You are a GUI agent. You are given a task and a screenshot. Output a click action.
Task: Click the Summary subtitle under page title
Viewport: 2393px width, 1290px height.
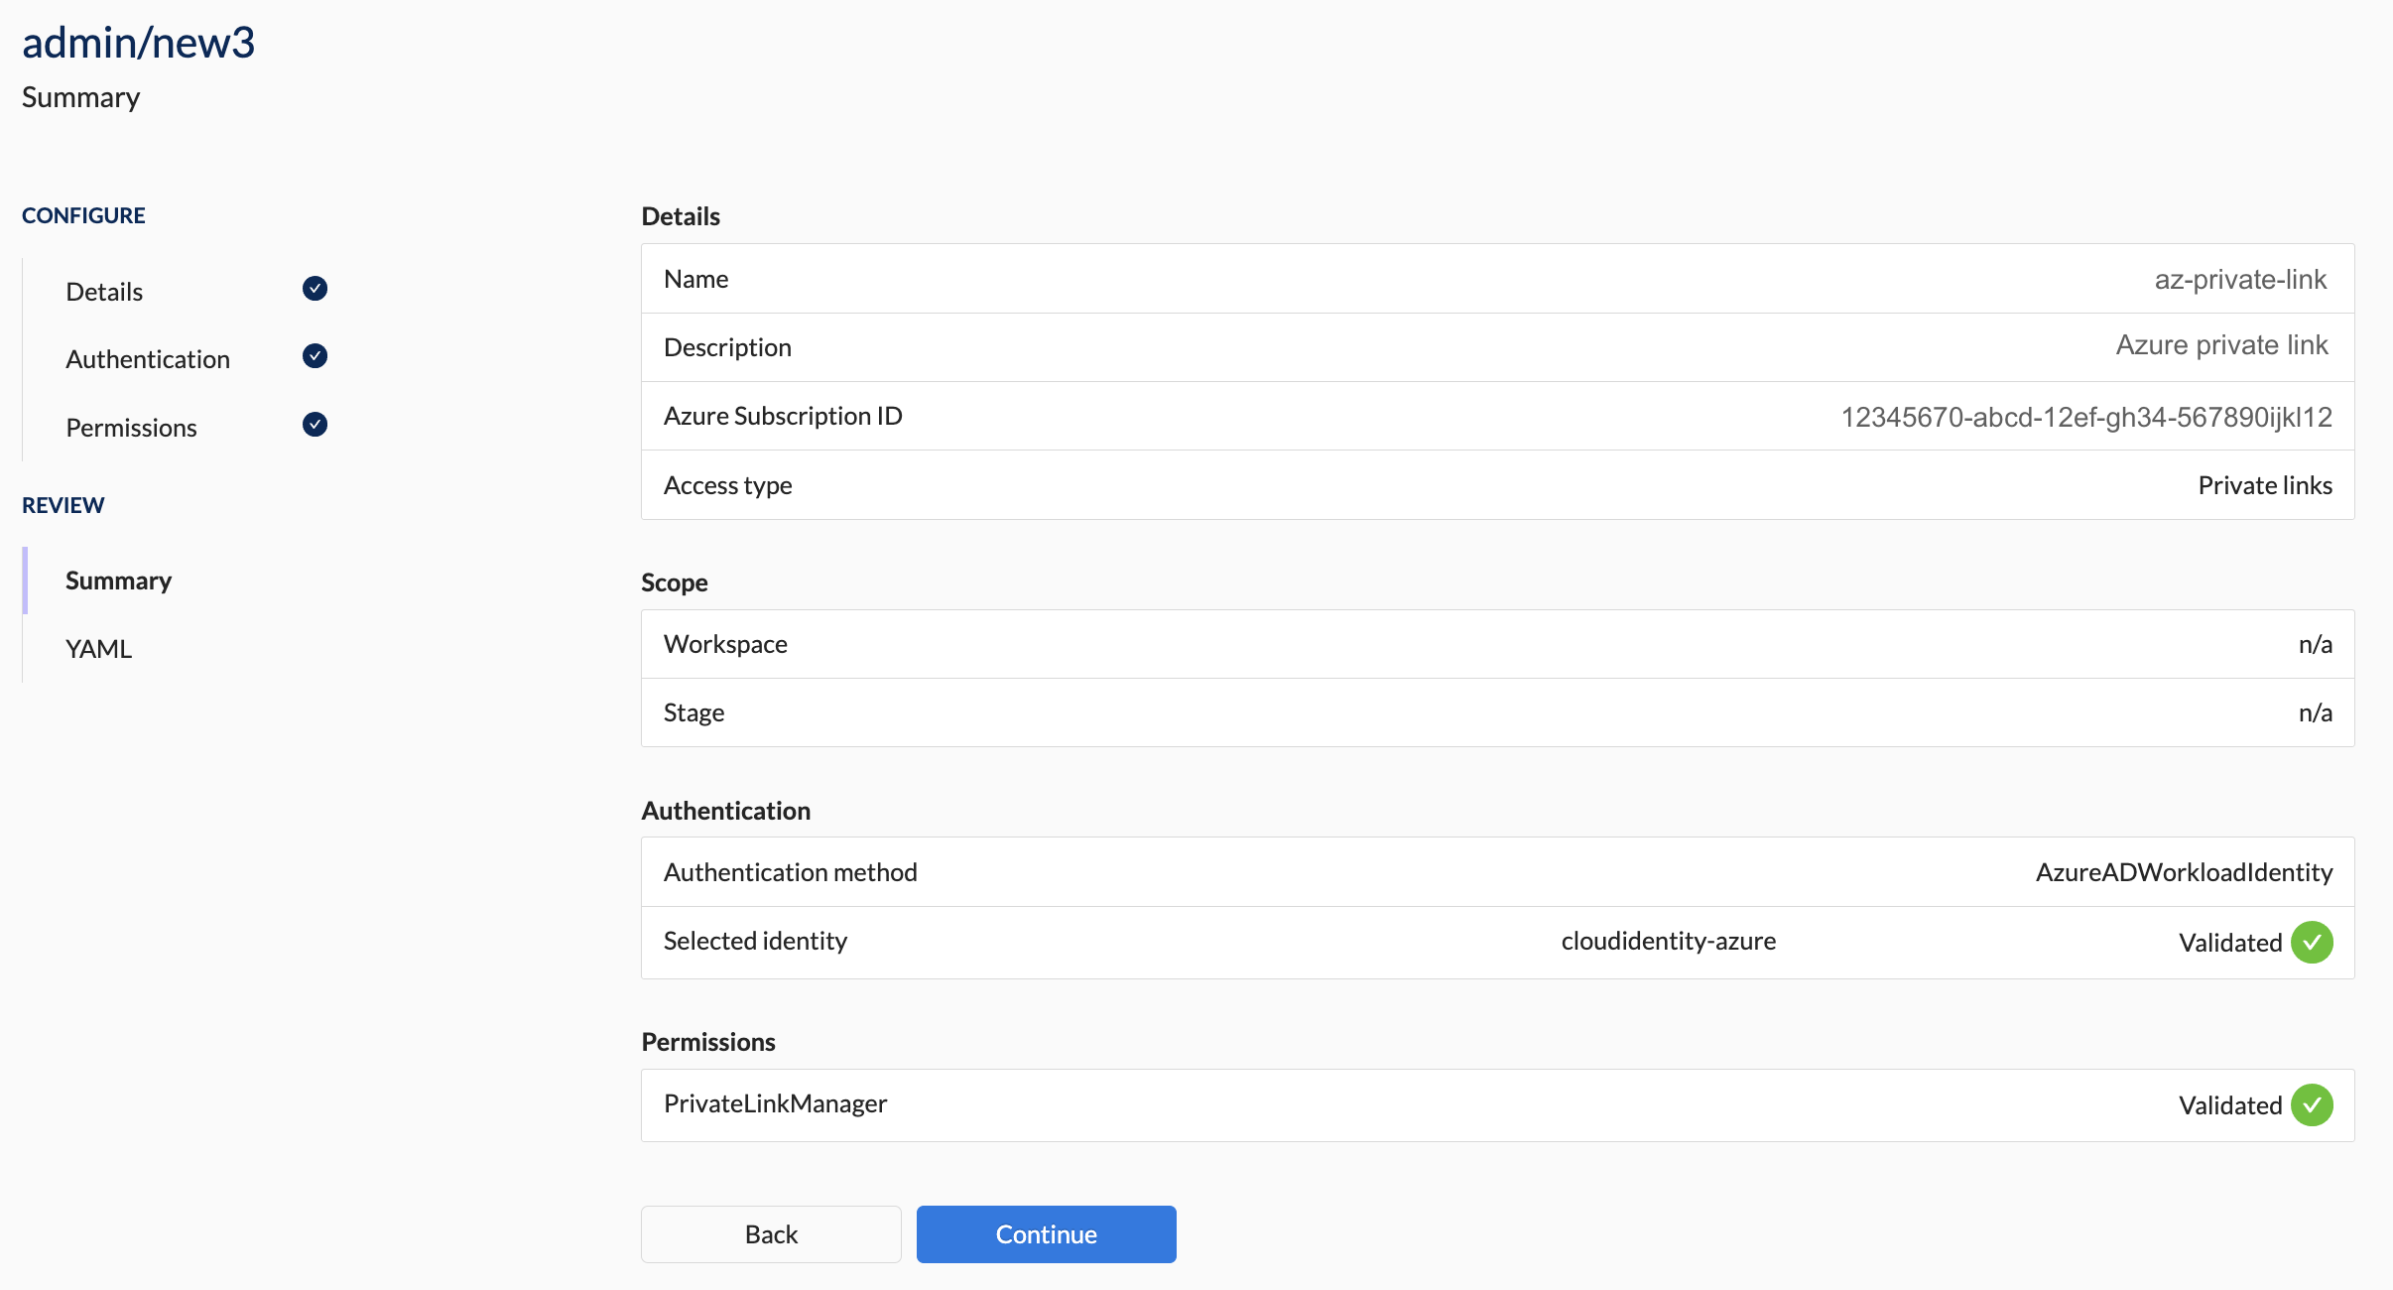80,97
